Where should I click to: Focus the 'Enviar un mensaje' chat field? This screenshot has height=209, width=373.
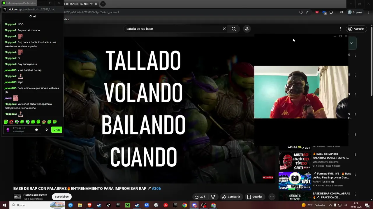point(22,130)
